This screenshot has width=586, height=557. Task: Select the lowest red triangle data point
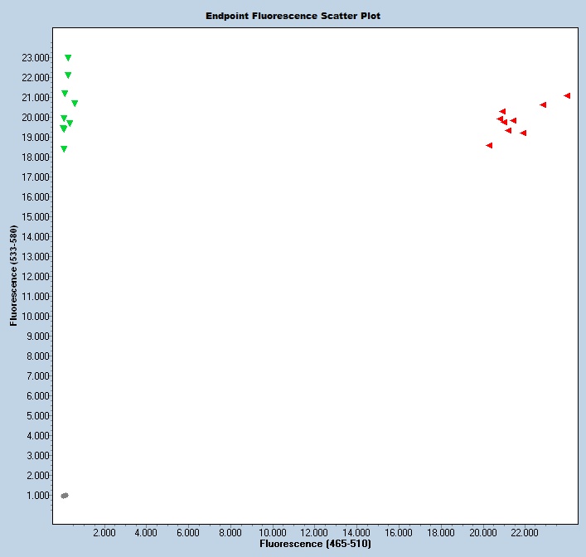(489, 145)
